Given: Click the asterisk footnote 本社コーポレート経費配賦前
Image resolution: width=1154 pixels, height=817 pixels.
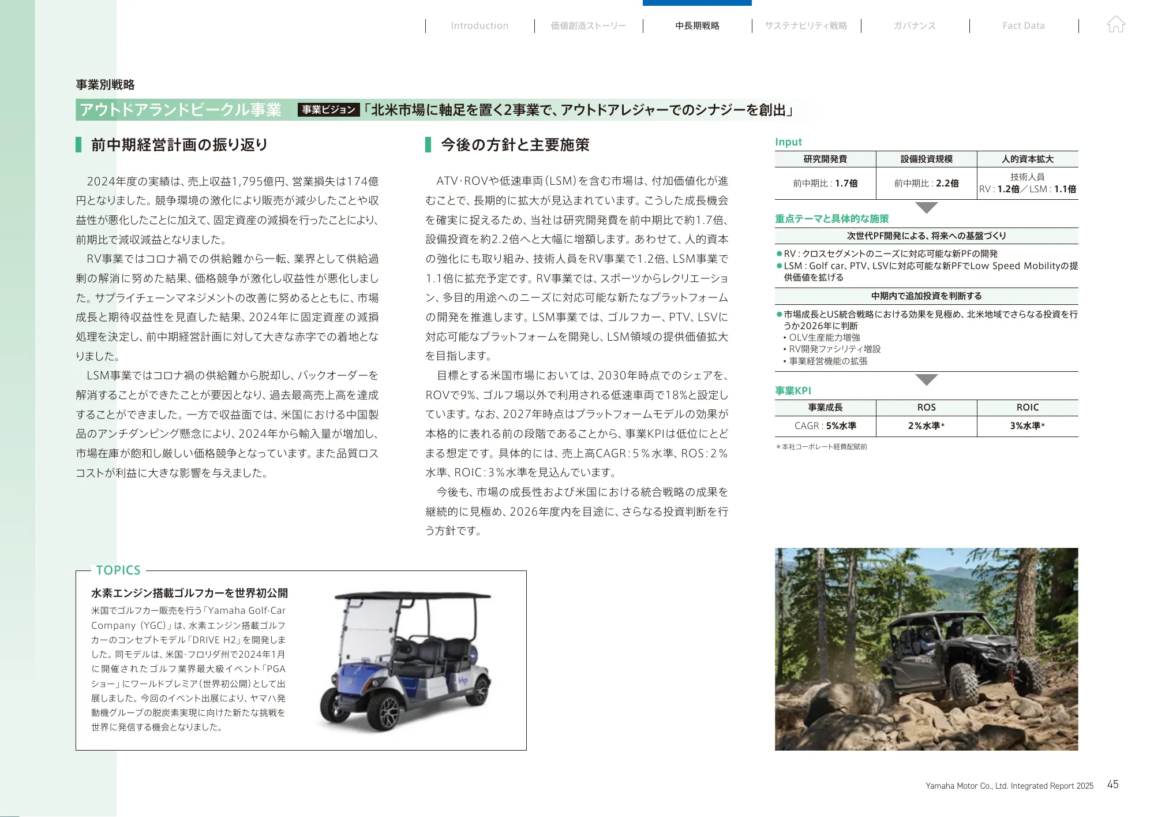Looking at the screenshot, I should pos(820,446).
